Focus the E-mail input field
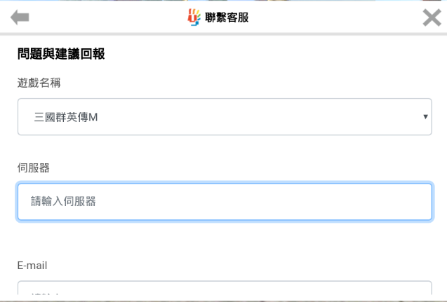 [225, 288]
